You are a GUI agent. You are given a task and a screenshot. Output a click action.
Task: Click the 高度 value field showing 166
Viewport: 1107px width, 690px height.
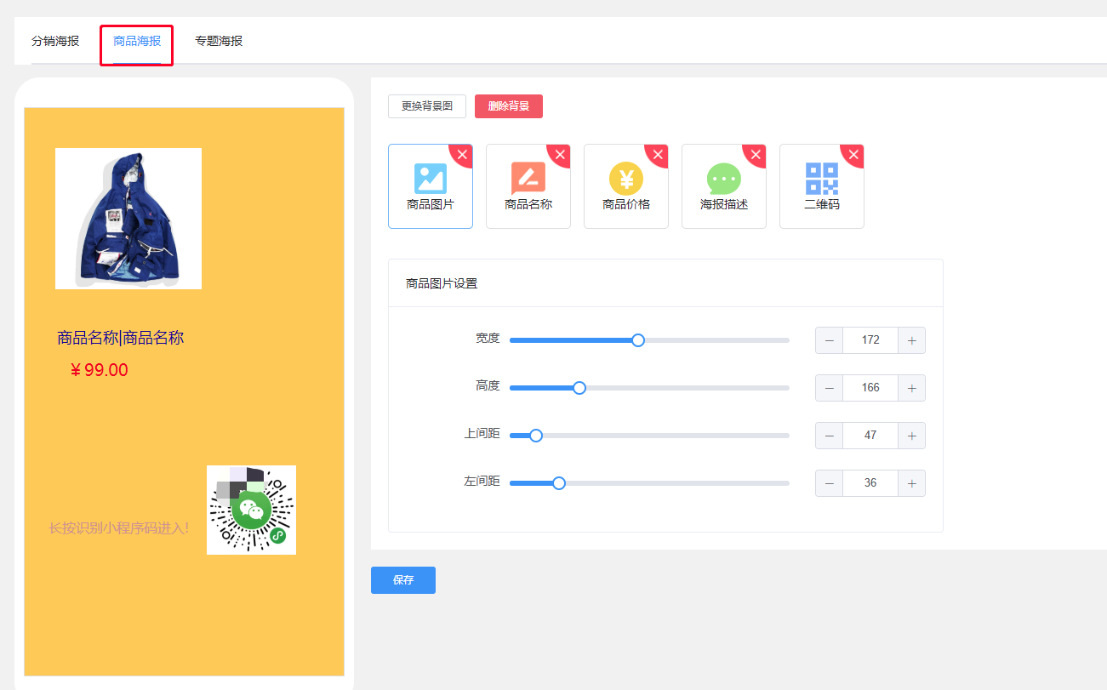click(870, 388)
